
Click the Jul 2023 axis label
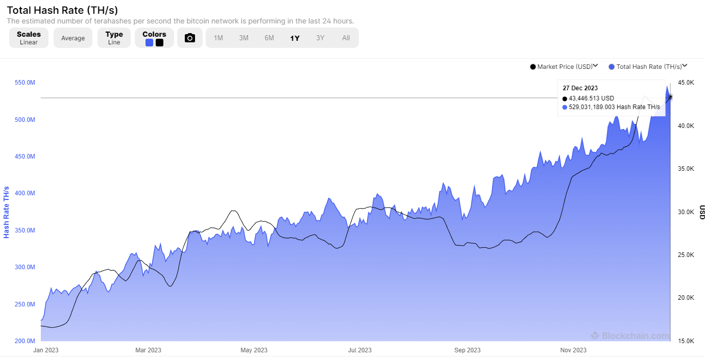360,350
